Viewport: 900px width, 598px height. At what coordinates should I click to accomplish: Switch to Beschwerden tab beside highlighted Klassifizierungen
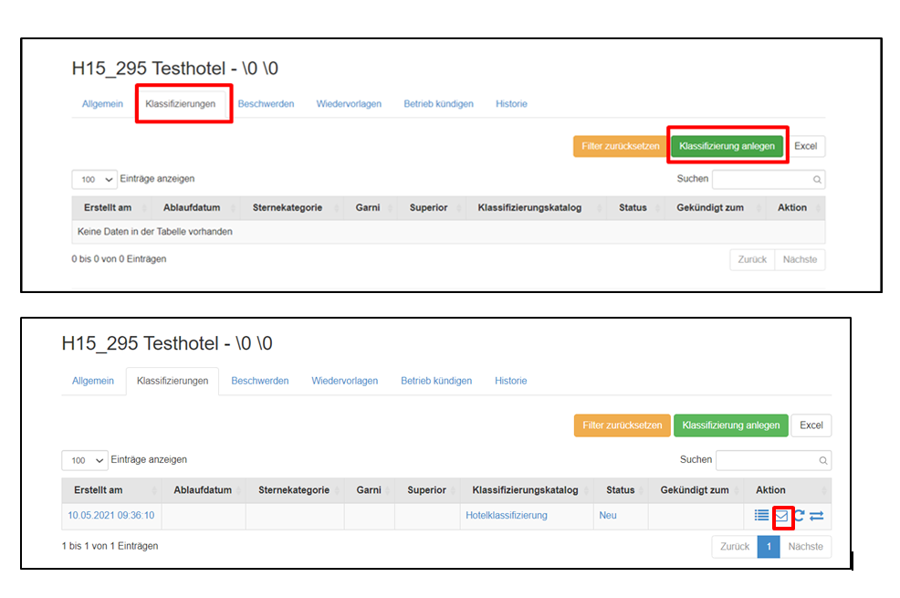(266, 104)
